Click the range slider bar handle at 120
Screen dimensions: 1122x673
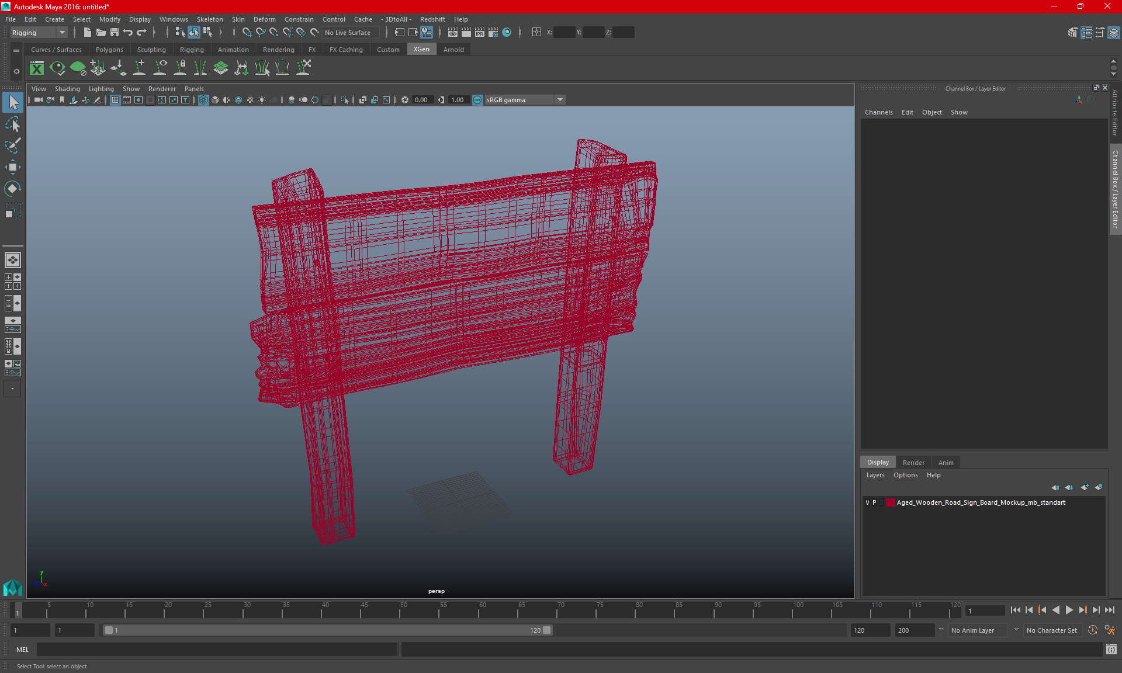coord(547,630)
